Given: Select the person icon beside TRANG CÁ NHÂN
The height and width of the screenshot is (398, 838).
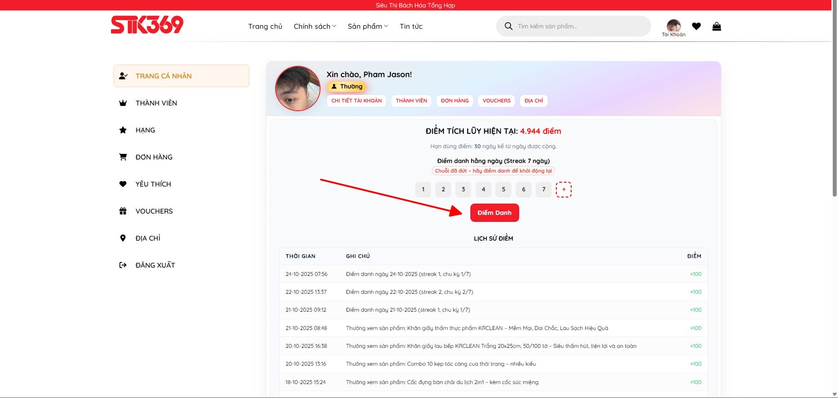Looking at the screenshot, I should [x=123, y=75].
